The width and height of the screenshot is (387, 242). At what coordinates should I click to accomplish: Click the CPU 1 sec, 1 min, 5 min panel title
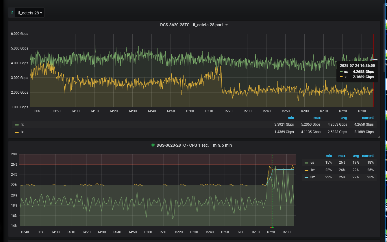click(194, 145)
